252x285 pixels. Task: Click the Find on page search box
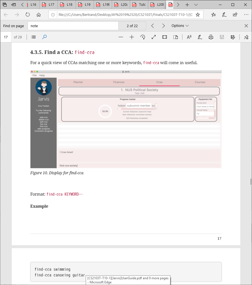tap(73, 26)
